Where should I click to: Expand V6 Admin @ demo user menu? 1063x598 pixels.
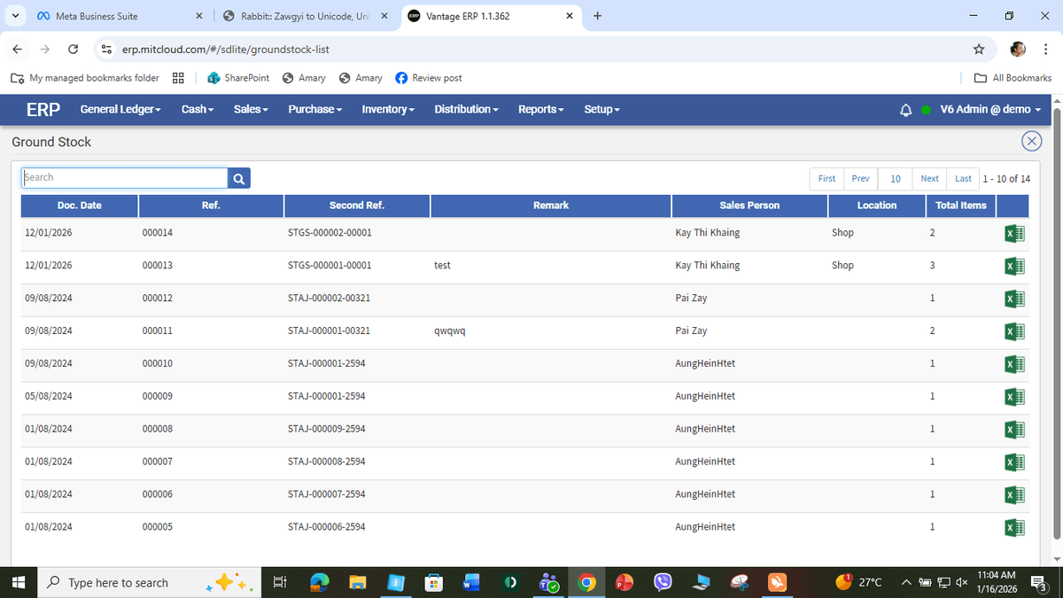[990, 109]
